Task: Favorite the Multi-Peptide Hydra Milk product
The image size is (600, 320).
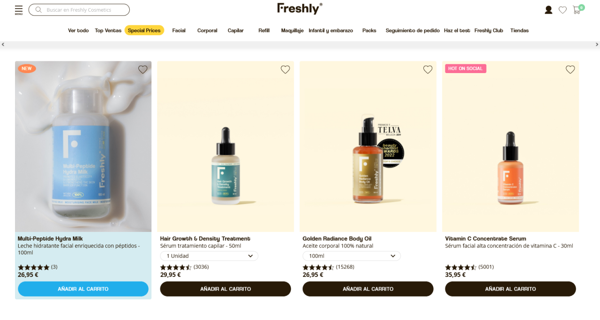Action: 143,69
